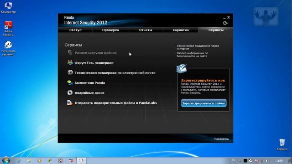Image resolution: width=292 pixels, height=164 pixels.
Task: Open Бюллетени Panda link
Action: (89, 83)
